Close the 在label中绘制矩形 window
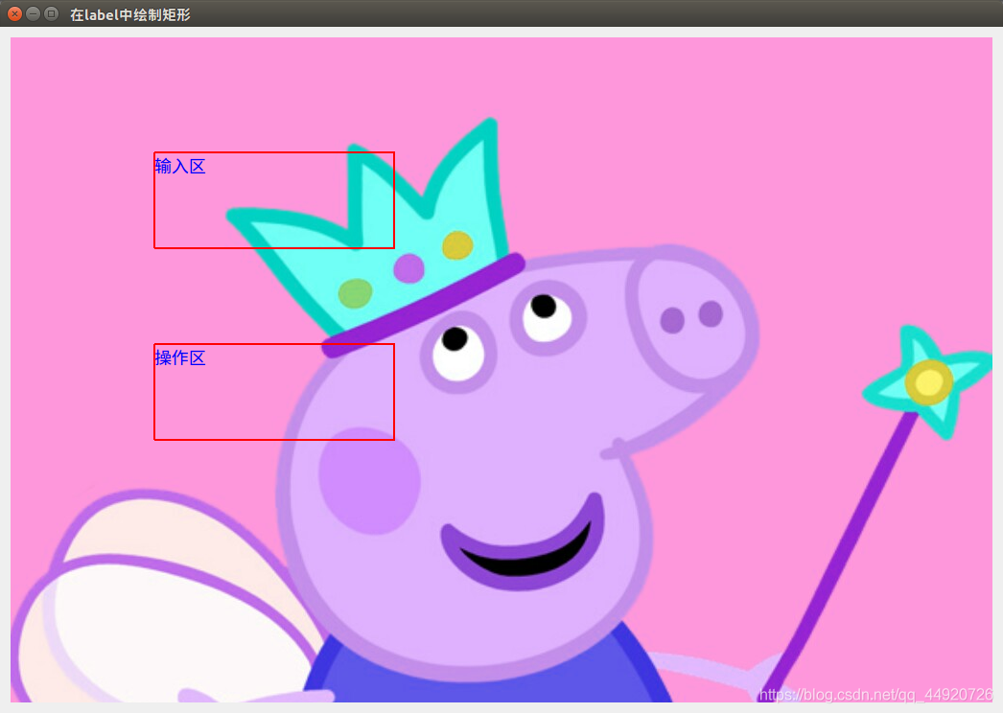Image resolution: width=1003 pixels, height=713 pixels. coord(14,13)
